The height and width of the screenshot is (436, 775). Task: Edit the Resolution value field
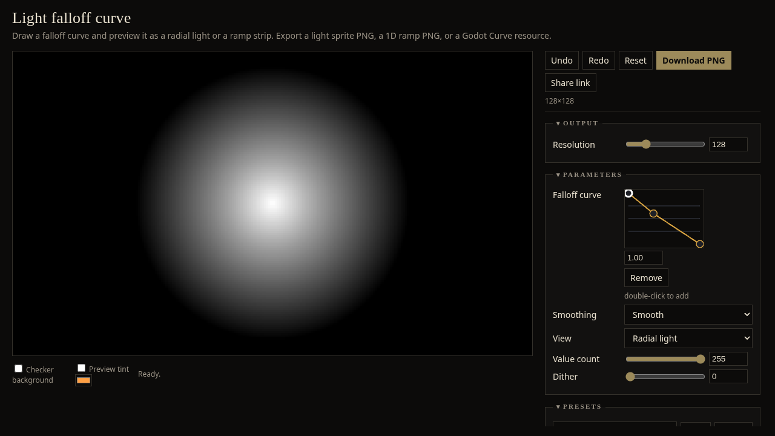[x=728, y=144]
